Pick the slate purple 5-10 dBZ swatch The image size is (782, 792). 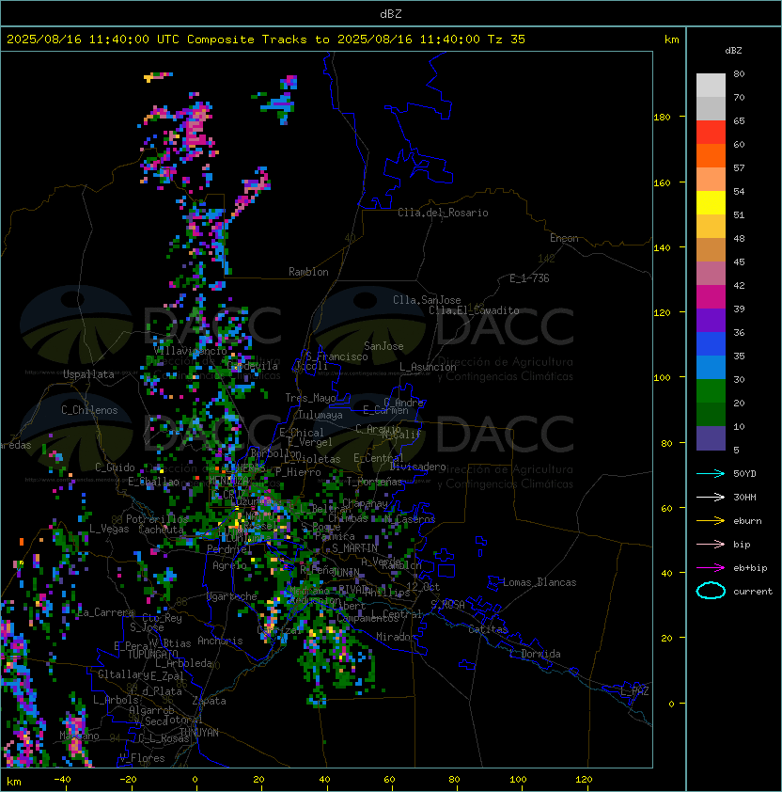coord(711,438)
